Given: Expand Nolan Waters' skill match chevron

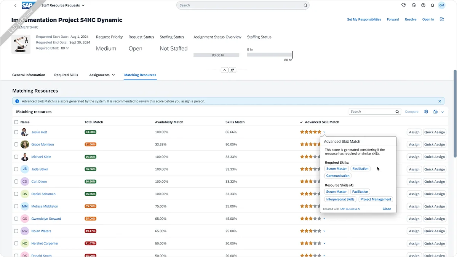Looking at the screenshot, I should (324, 231).
